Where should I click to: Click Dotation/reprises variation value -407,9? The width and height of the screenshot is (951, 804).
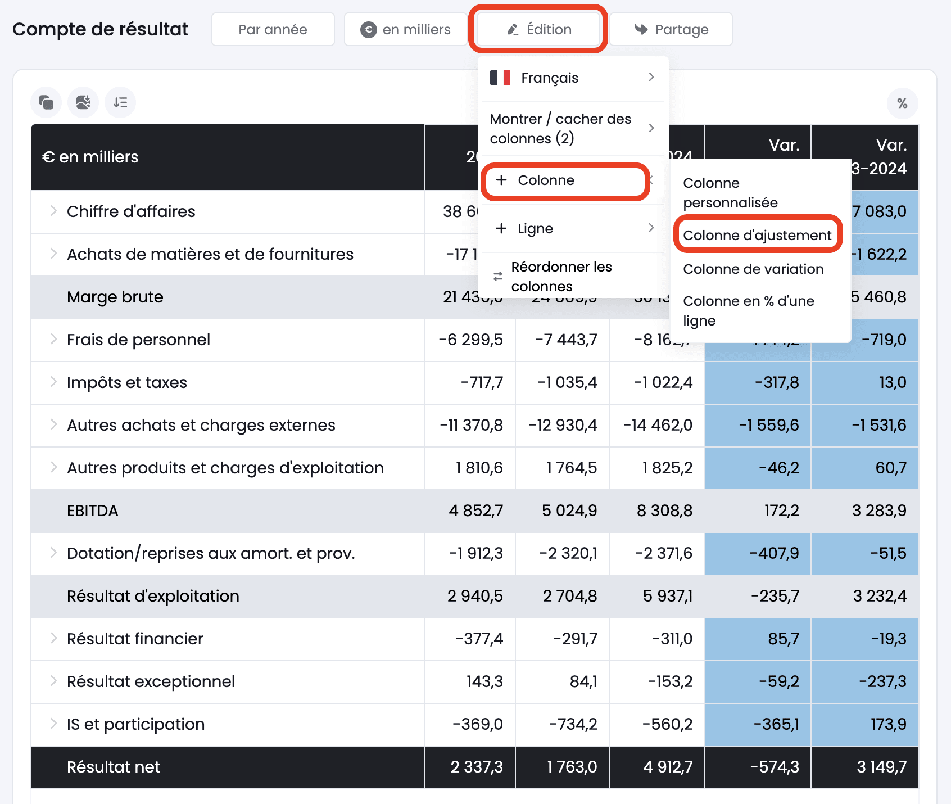[x=775, y=553]
